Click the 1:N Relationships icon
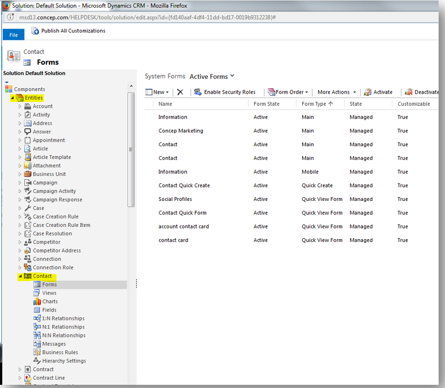The width and height of the screenshot is (445, 388). pos(37,318)
